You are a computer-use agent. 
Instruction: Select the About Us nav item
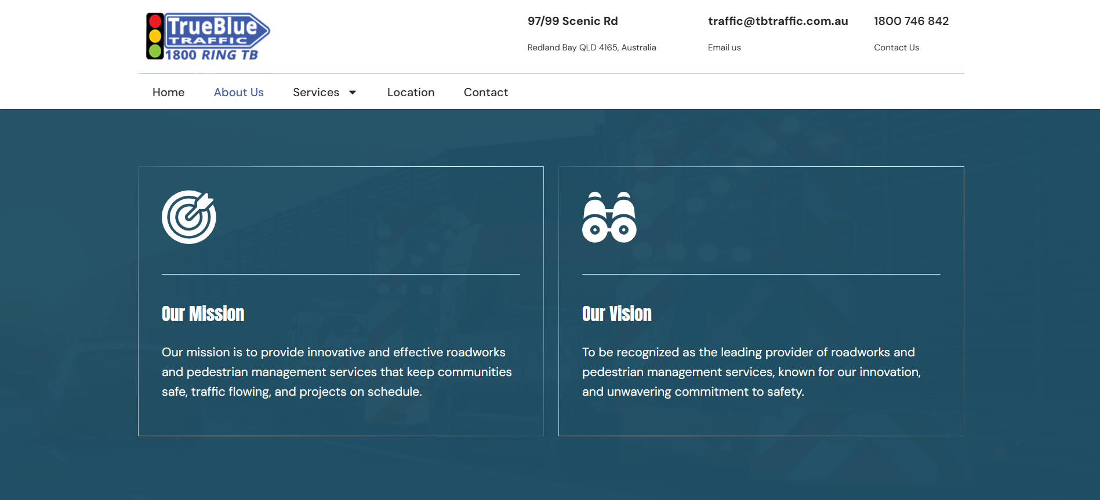pyautogui.click(x=238, y=93)
